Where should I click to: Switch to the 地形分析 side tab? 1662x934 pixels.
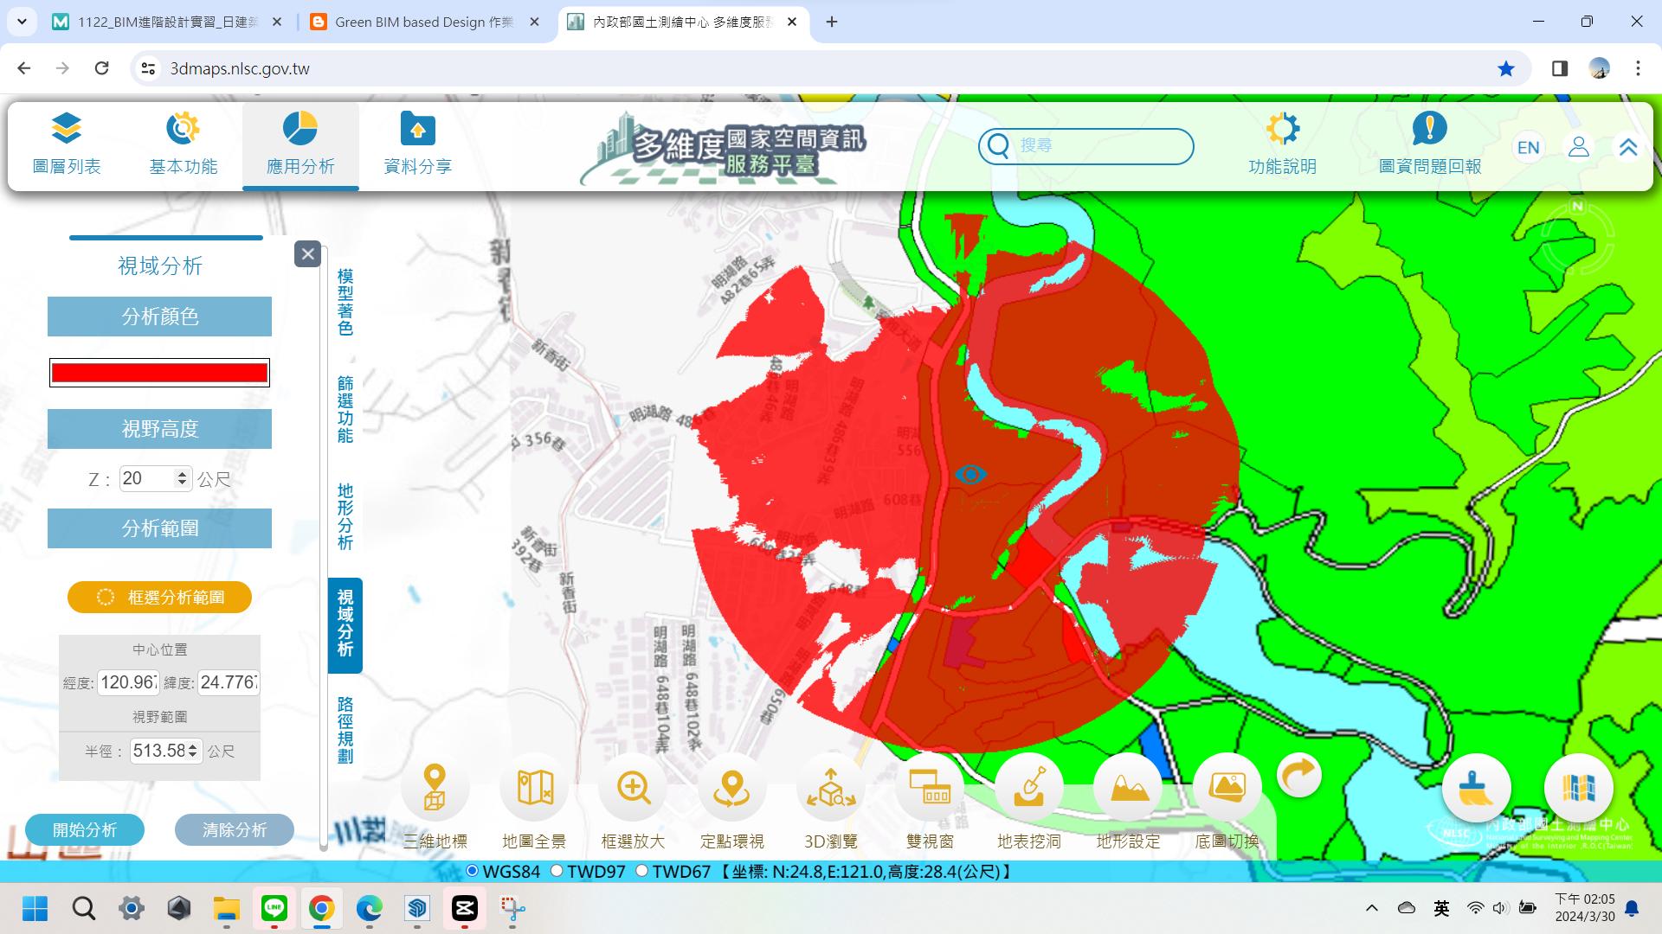tap(345, 516)
